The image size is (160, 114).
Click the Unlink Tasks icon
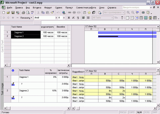coord(74,13)
